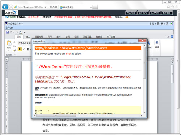Close the Information dialog
Image resolution: width=181 pixels, height=135 pixels.
point(142,40)
